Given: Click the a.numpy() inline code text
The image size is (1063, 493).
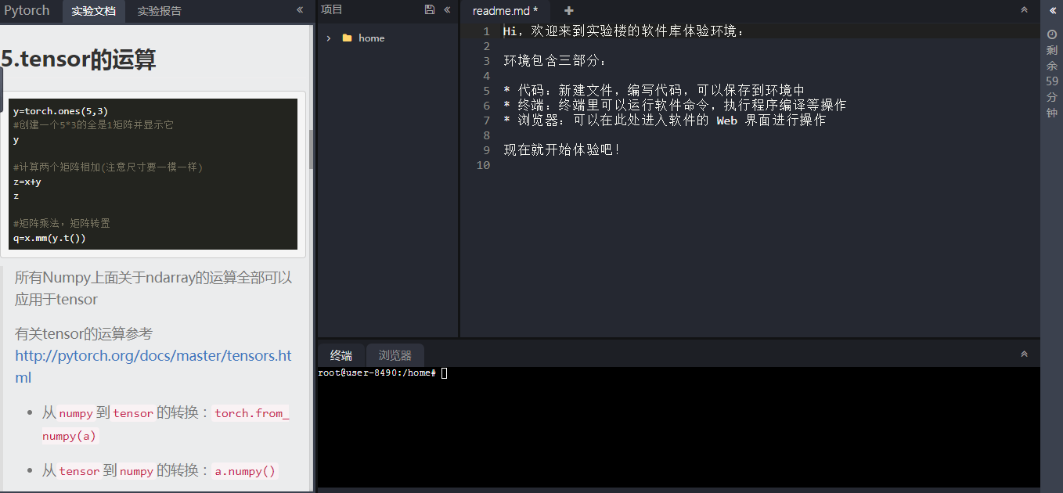Looking at the screenshot, I should point(244,470).
